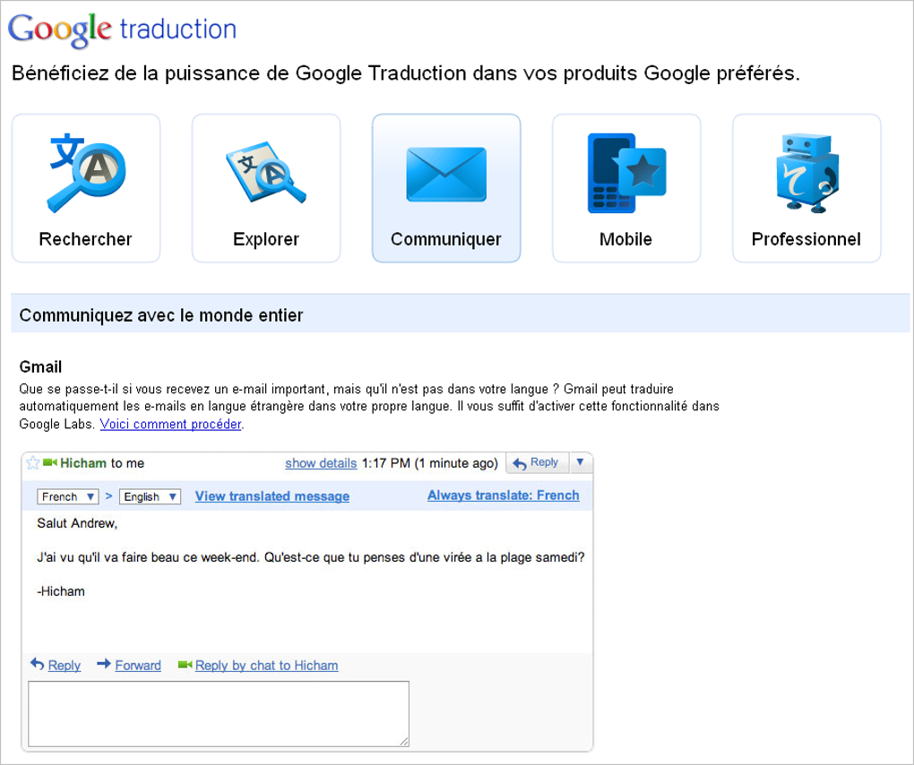Click the Reply button in email header
This screenshot has width=914, height=765.
538,462
